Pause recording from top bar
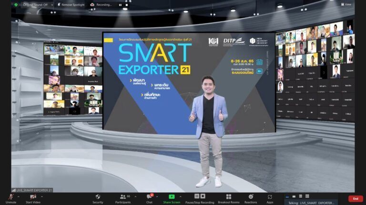The image size is (366, 205). click(120, 5)
